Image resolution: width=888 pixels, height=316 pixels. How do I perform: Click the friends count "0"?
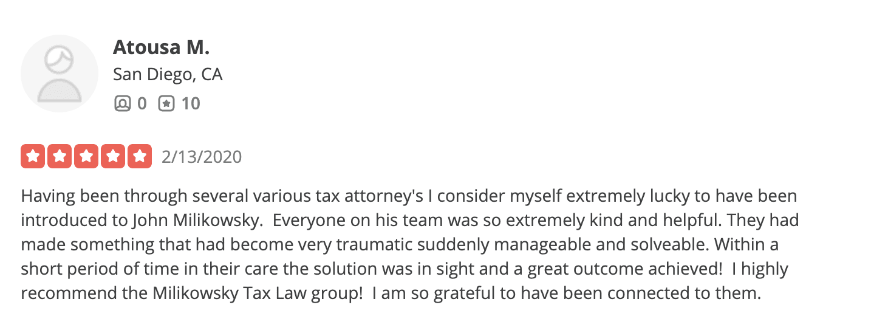coord(142,104)
